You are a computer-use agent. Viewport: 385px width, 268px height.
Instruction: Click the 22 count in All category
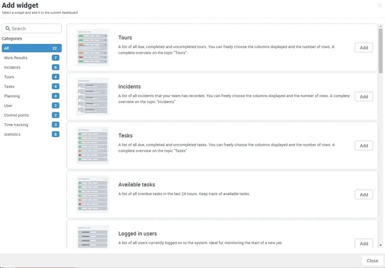tap(54, 48)
